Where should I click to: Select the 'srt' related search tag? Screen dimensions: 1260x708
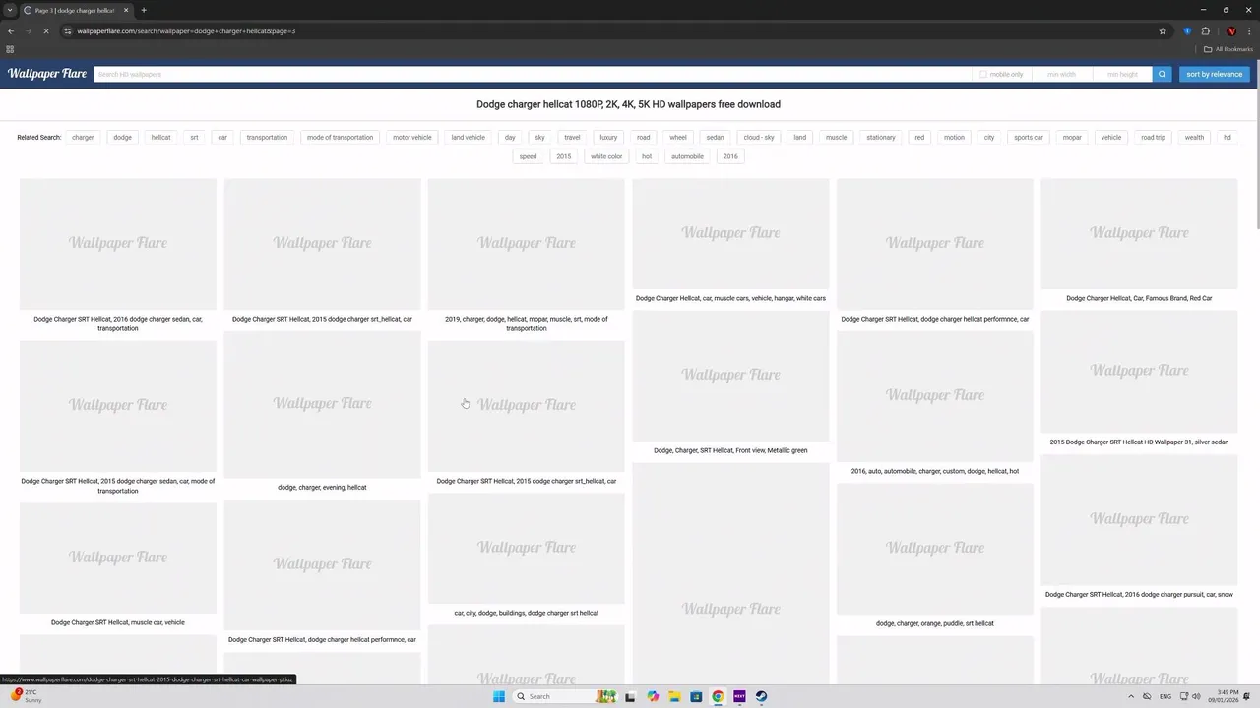pyautogui.click(x=194, y=137)
